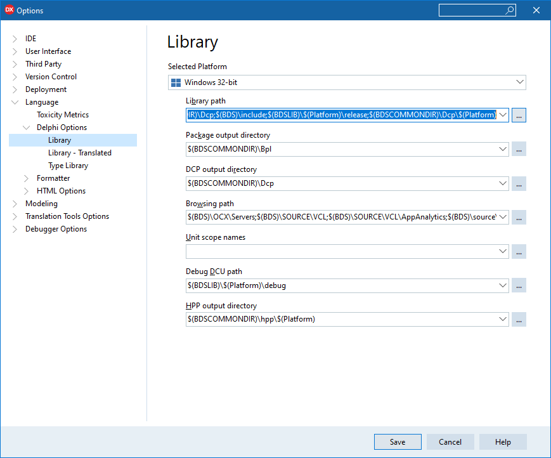Click the Save button

pos(398,442)
